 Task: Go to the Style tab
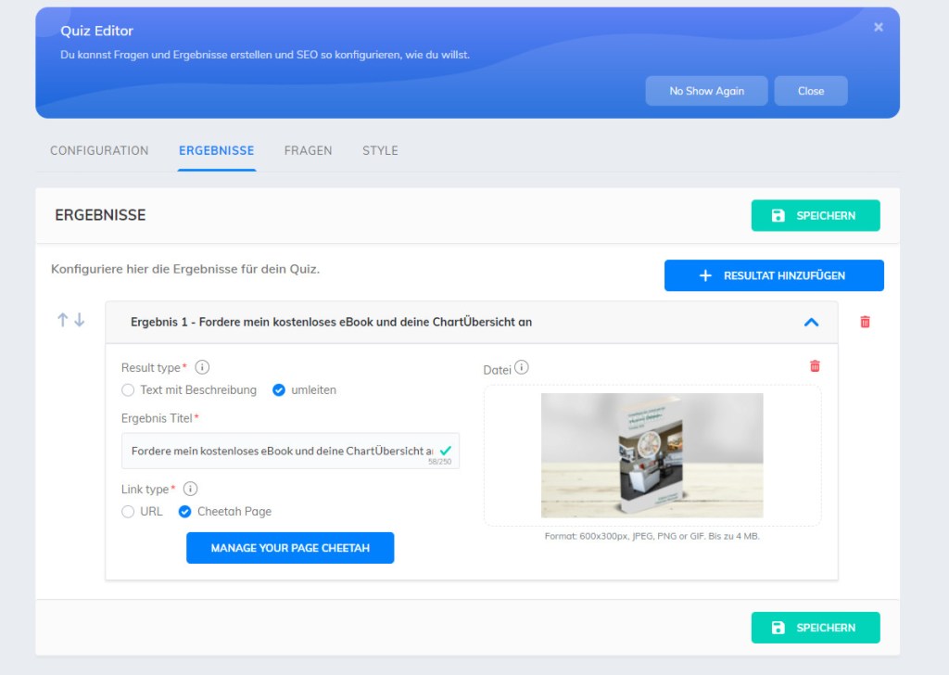tap(380, 150)
